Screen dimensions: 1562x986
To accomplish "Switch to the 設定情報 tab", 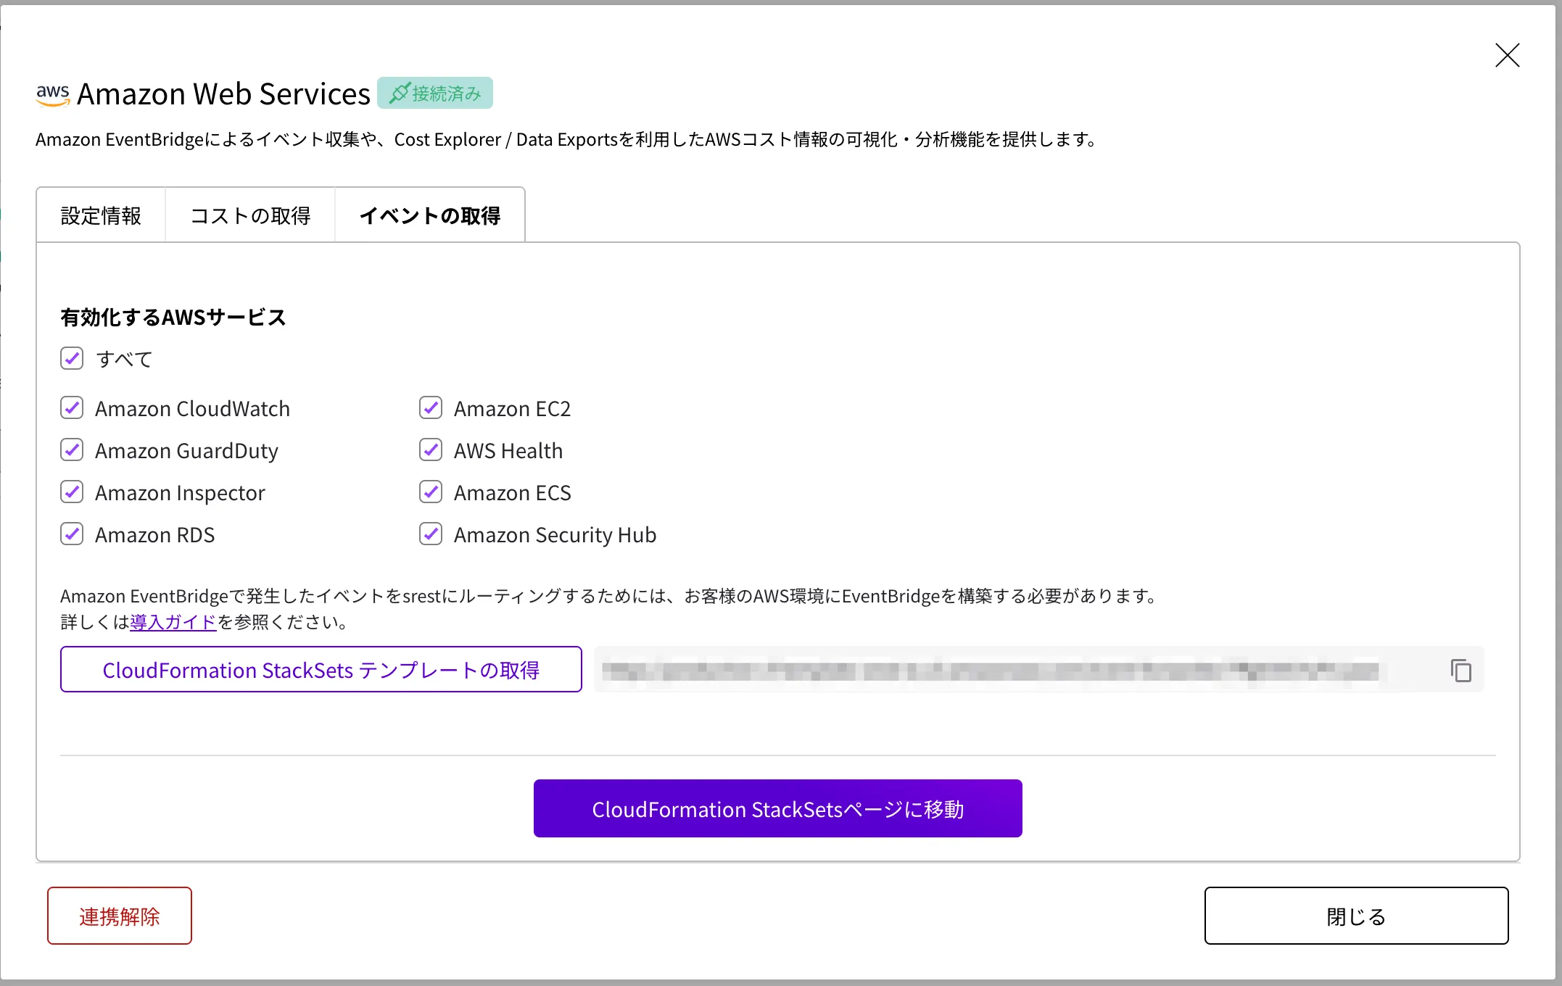I will pyautogui.click(x=101, y=215).
